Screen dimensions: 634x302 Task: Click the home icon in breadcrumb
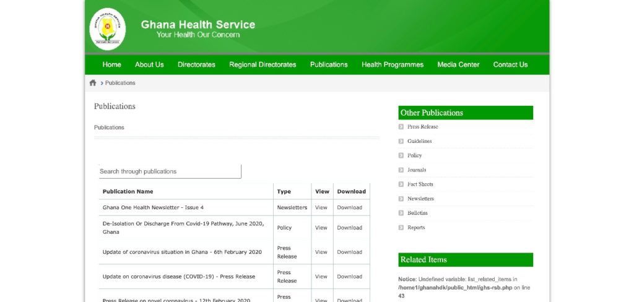(x=93, y=83)
